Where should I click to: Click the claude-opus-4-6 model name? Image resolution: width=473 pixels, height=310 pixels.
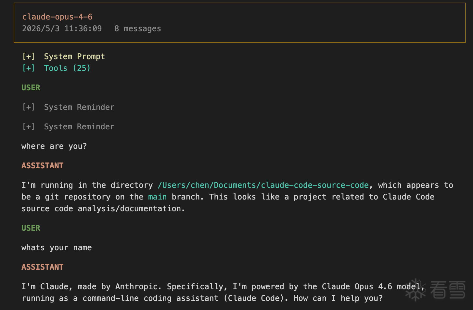click(x=57, y=17)
